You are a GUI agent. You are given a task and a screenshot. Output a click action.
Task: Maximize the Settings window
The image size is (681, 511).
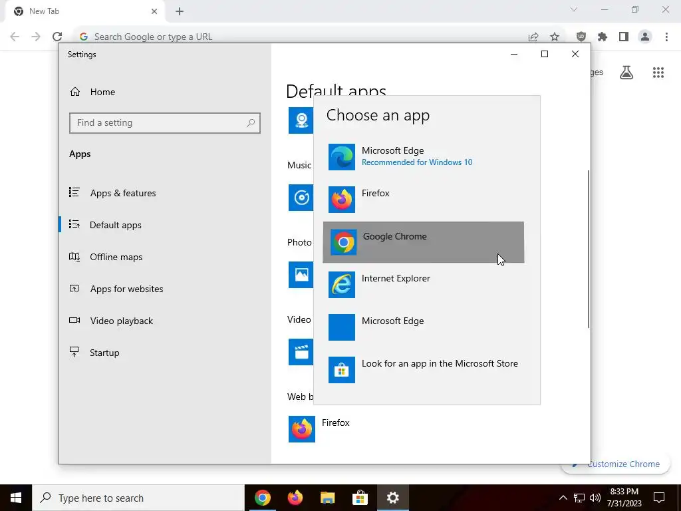(x=545, y=55)
